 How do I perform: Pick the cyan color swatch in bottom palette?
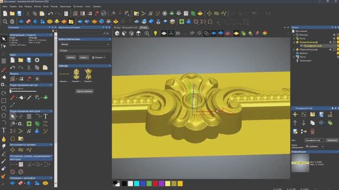click(137, 183)
